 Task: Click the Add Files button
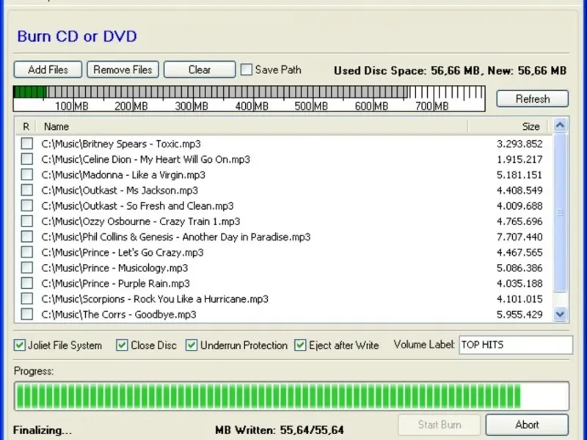48,70
